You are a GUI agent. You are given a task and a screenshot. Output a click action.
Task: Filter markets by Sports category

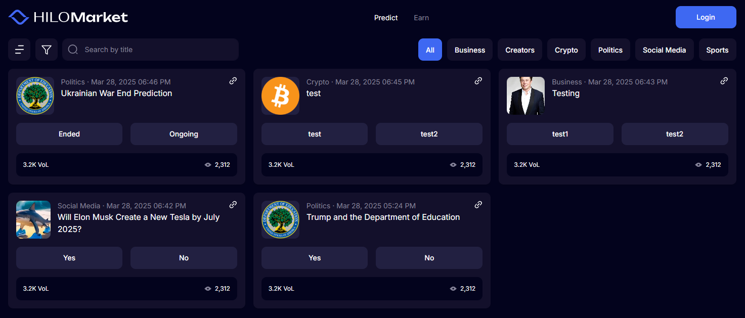[x=717, y=50]
